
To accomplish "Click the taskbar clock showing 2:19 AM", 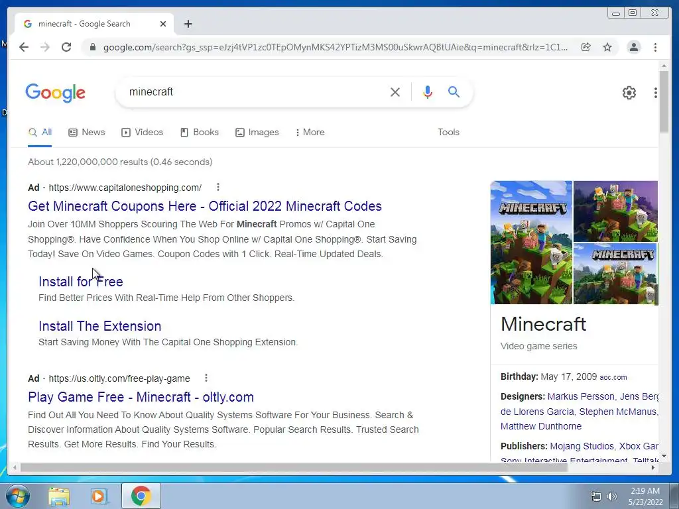I will click(x=645, y=496).
